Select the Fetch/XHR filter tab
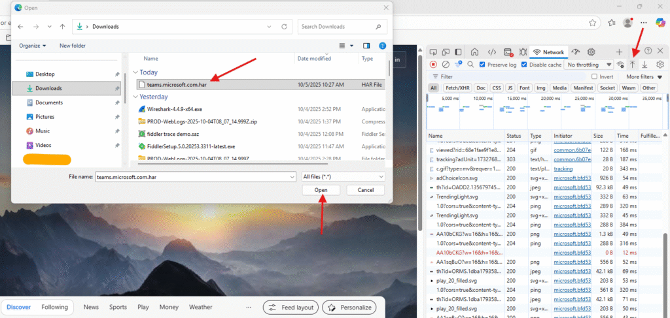The width and height of the screenshot is (670, 318). pyautogui.click(x=457, y=87)
